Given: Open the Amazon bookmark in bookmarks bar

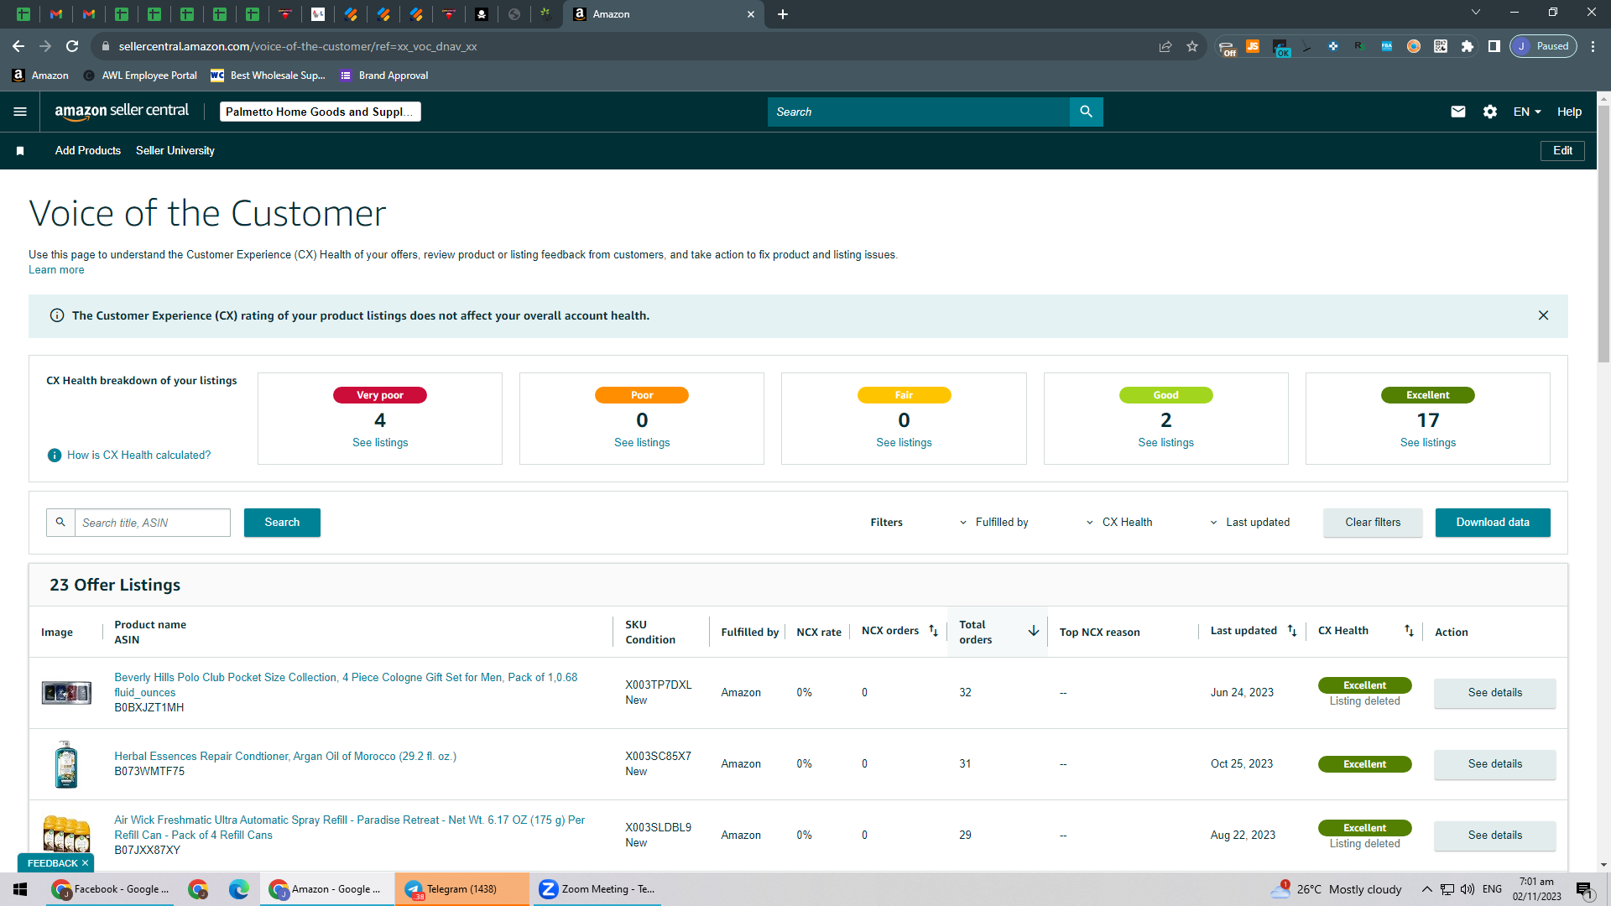Looking at the screenshot, I should [40, 75].
